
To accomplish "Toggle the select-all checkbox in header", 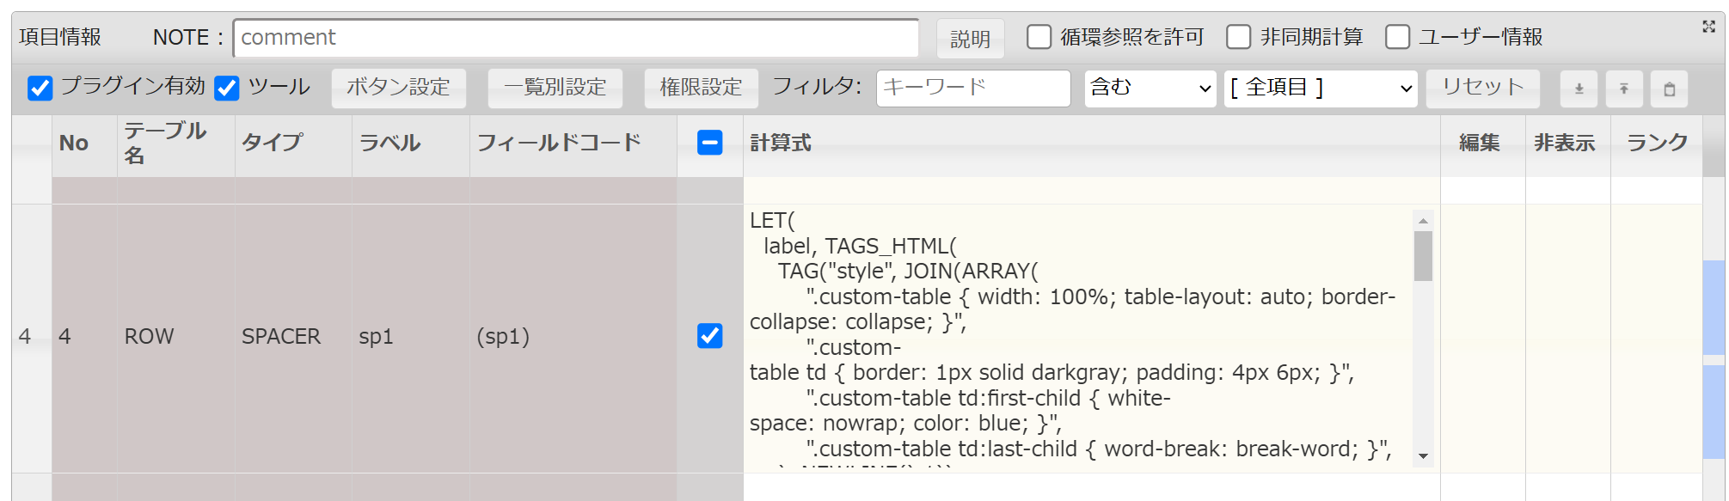I will click(x=709, y=143).
